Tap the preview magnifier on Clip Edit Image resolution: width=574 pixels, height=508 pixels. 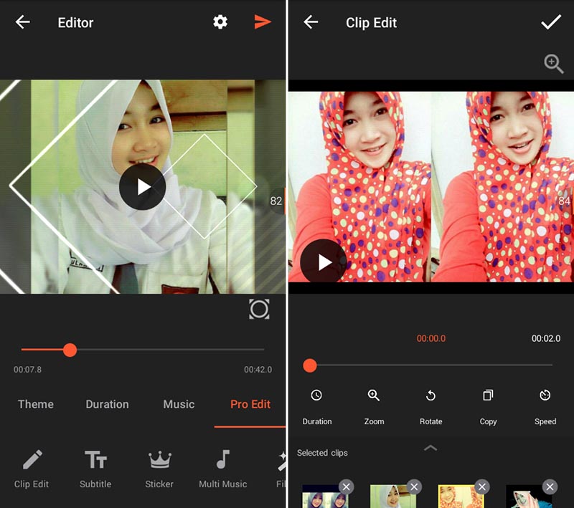coord(553,63)
